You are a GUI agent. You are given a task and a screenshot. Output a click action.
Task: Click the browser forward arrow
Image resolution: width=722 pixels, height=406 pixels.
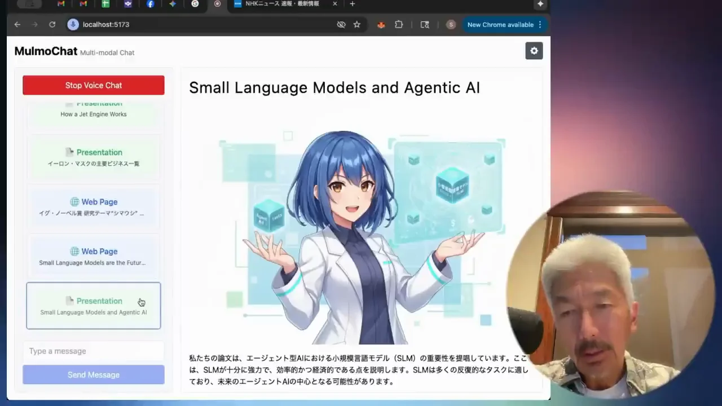click(35, 24)
